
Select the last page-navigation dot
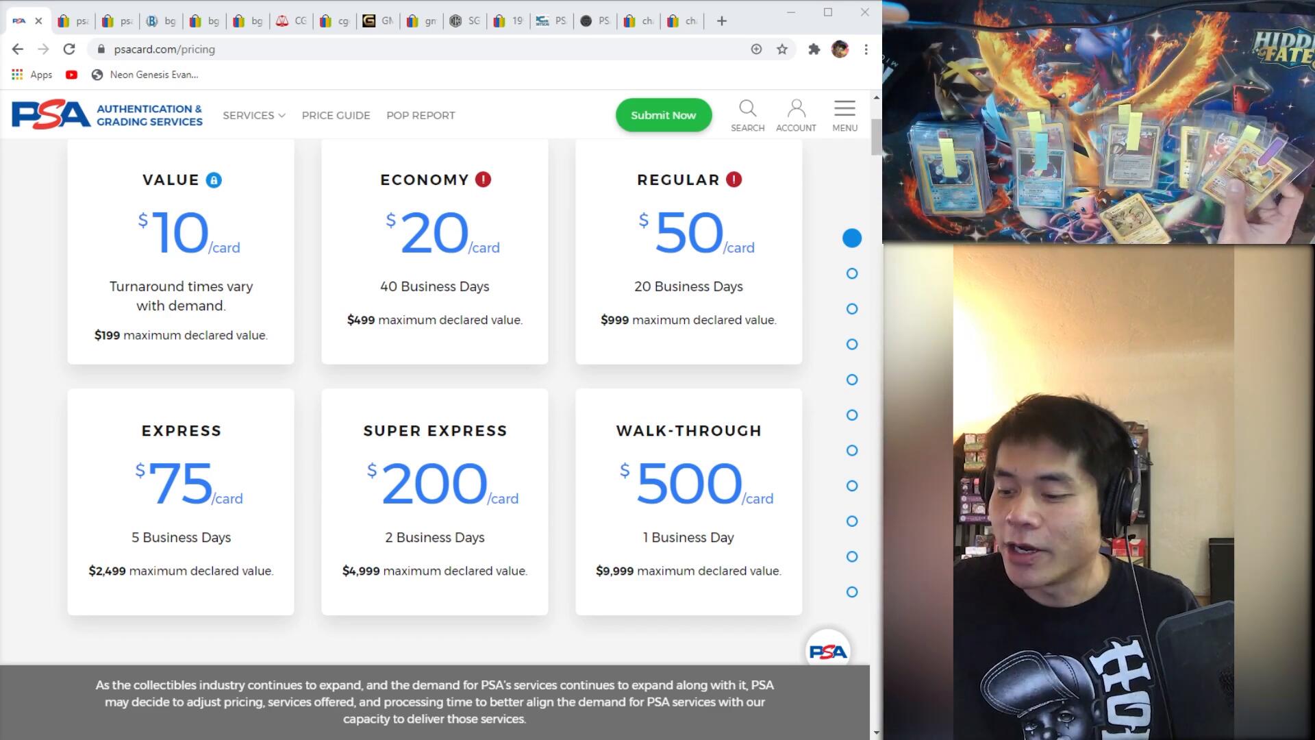(x=852, y=592)
